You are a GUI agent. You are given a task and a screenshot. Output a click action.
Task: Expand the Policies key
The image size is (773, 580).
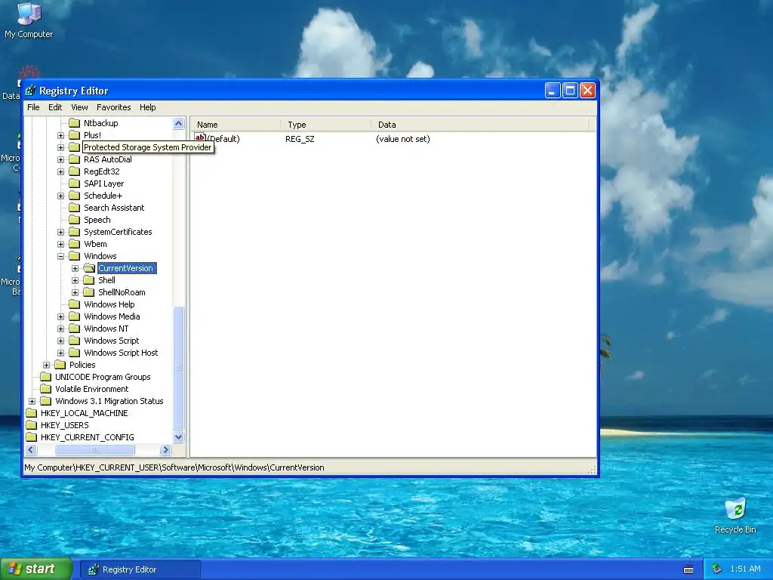[x=46, y=365]
